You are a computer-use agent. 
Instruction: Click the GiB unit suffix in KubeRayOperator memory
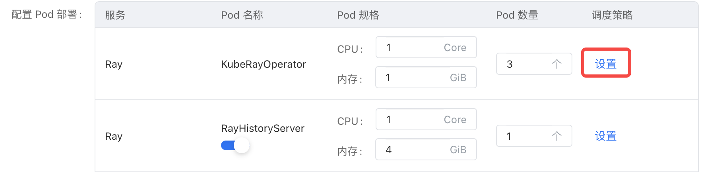click(x=458, y=78)
